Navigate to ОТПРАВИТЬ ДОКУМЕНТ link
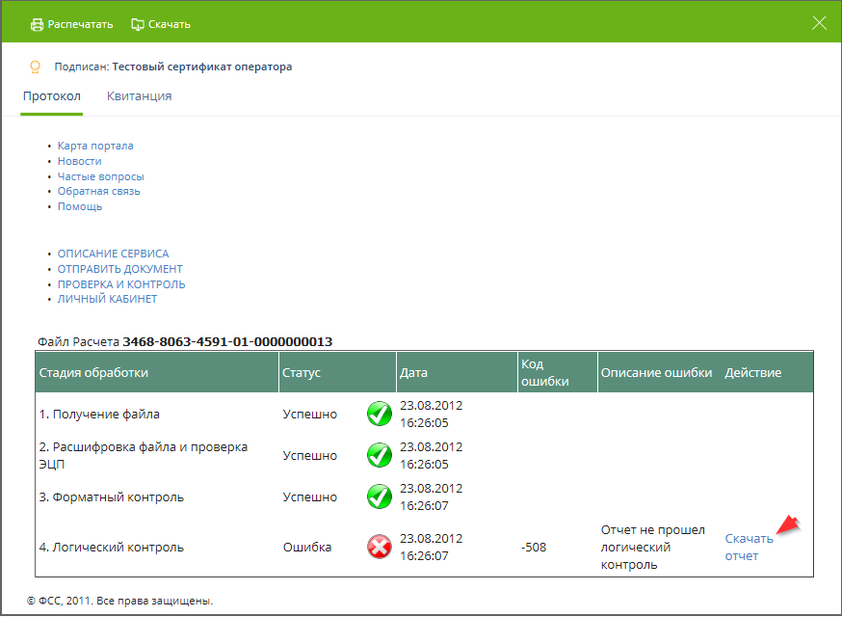The image size is (842, 617). 119,269
